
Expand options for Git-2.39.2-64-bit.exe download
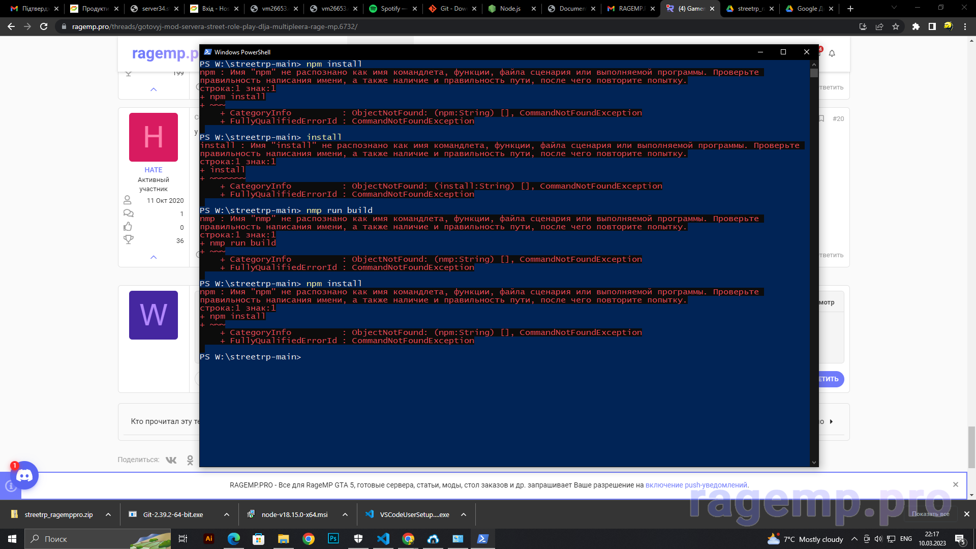(227, 514)
